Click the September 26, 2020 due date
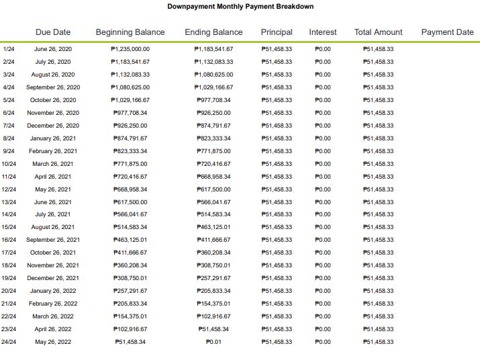 pos(53,87)
